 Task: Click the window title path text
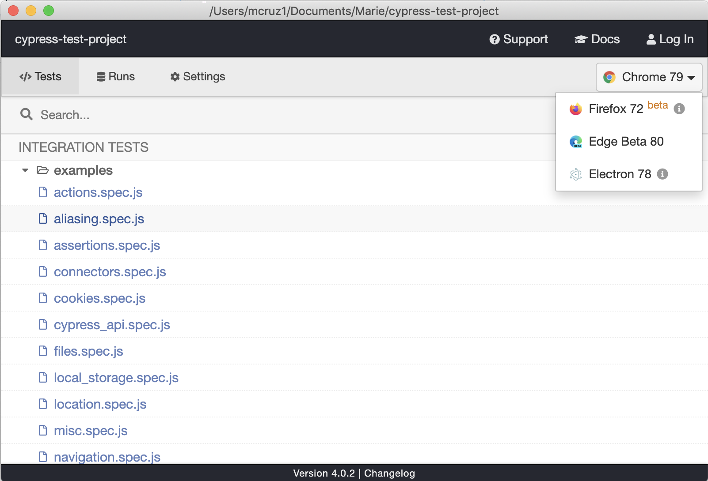[x=354, y=11]
